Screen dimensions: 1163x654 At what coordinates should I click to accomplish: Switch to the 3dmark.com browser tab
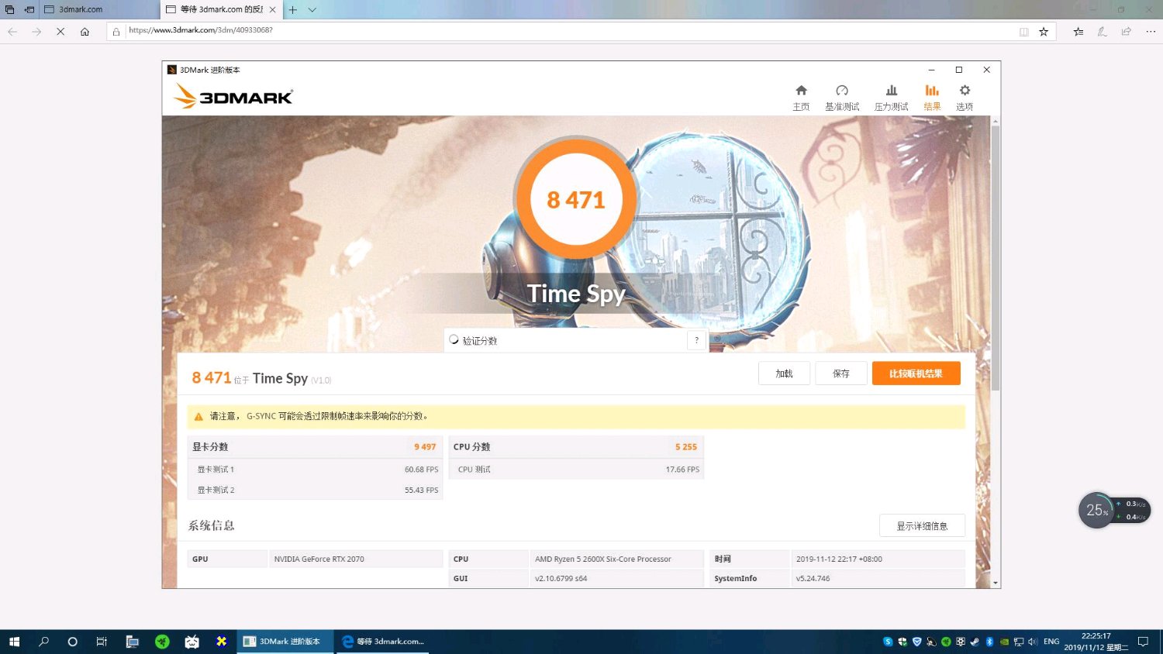tap(99, 9)
